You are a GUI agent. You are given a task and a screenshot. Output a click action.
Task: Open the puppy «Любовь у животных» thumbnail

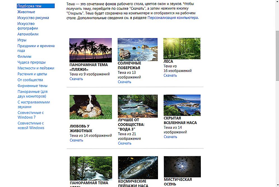pos(90,107)
